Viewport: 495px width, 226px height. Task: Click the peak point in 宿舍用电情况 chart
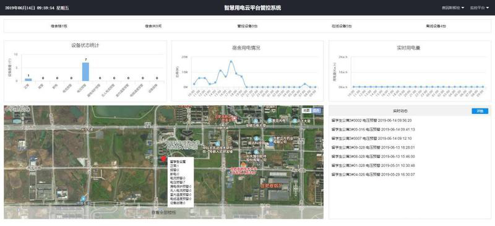(x=231, y=61)
